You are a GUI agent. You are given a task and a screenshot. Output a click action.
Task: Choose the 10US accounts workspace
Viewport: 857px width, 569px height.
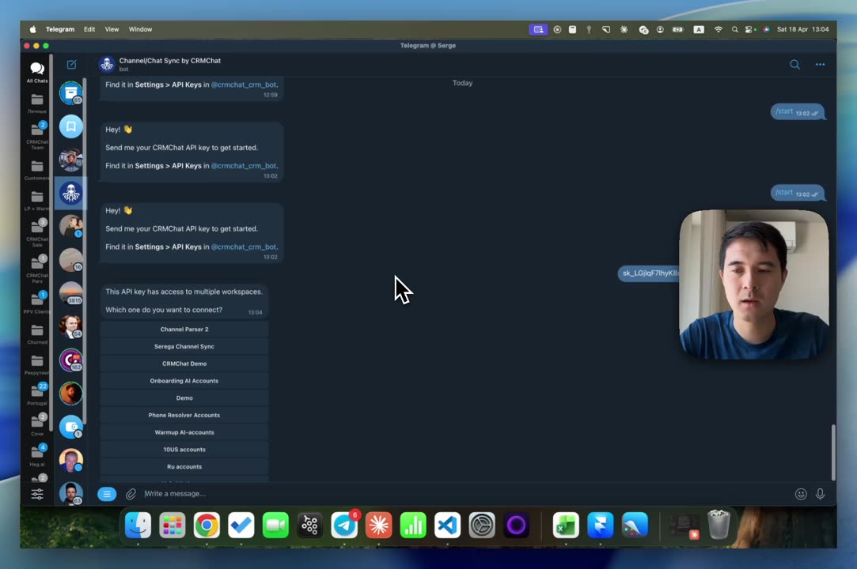(x=184, y=450)
